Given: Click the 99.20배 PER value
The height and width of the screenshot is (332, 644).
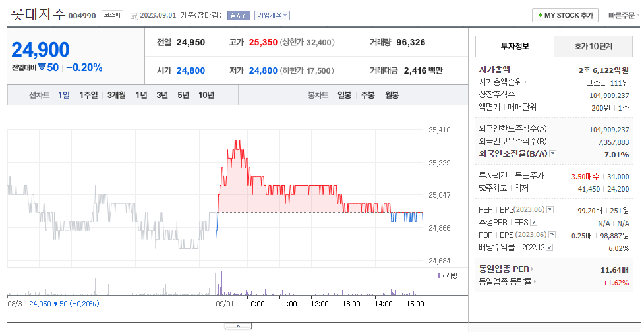Looking at the screenshot, I should tap(589, 211).
